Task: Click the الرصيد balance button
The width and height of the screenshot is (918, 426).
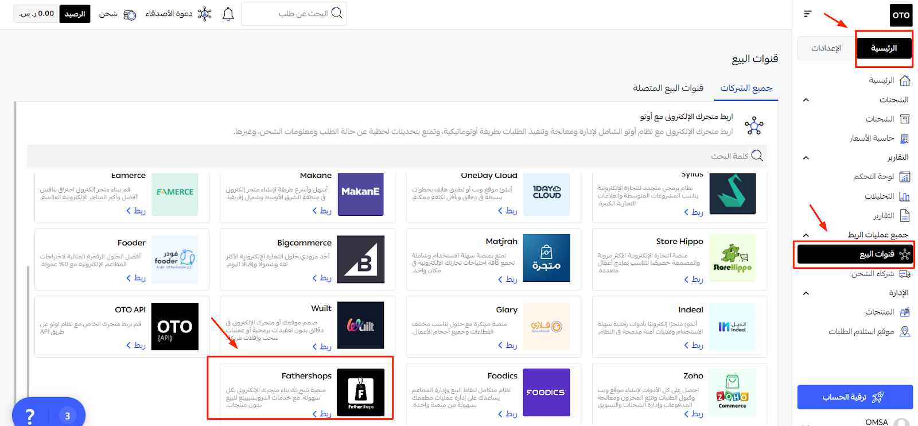Action: click(75, 14)
